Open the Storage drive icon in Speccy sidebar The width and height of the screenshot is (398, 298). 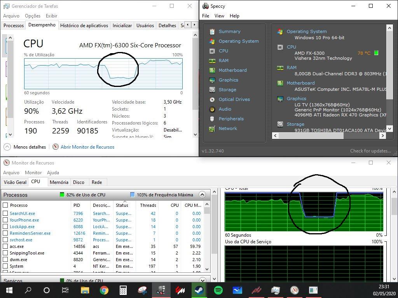212,90
